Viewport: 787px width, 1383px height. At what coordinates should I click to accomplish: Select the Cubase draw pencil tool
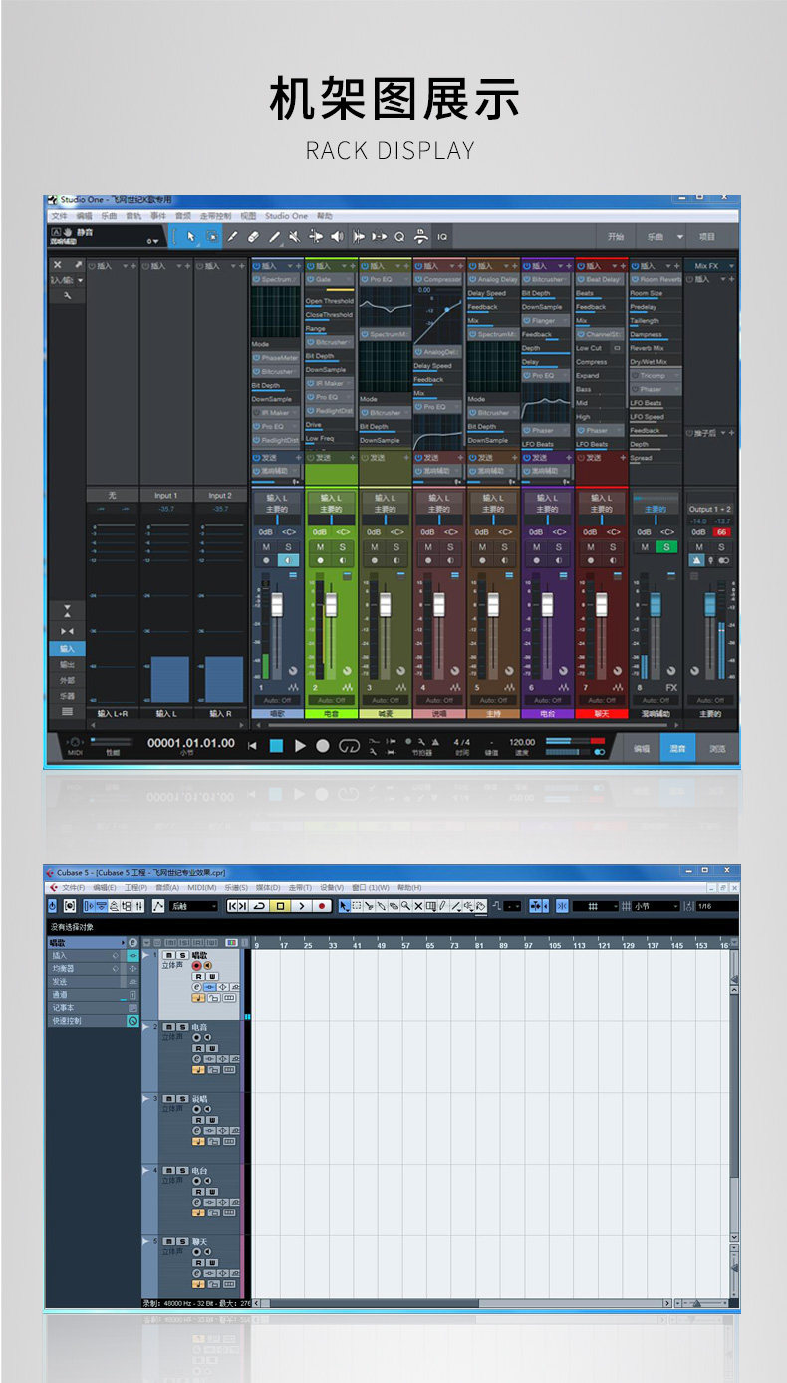pos(443,906)
